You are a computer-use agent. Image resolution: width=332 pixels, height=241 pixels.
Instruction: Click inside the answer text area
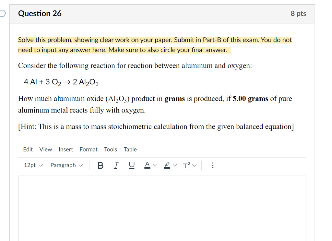(162, 208)
